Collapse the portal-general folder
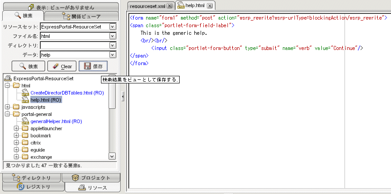 pyautogui.click(x=7, y=114)
